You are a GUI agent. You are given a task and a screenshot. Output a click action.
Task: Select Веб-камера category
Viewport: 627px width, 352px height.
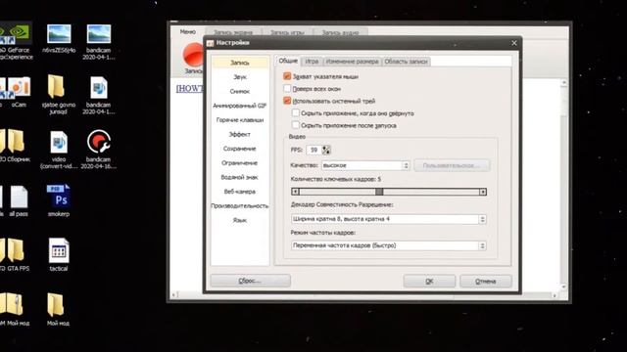[x=240, y=192]
